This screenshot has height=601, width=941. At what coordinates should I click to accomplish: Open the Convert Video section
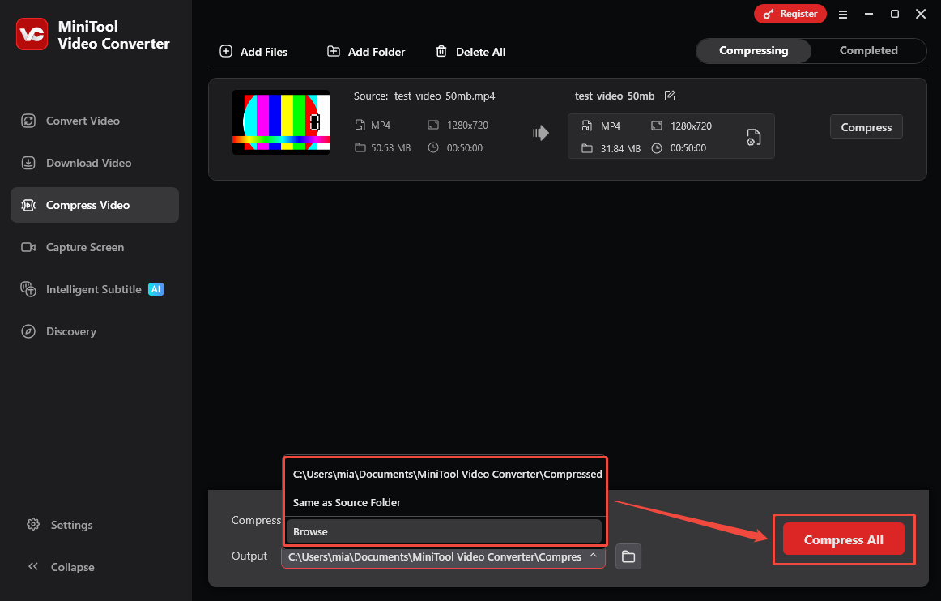pos(81,120)
